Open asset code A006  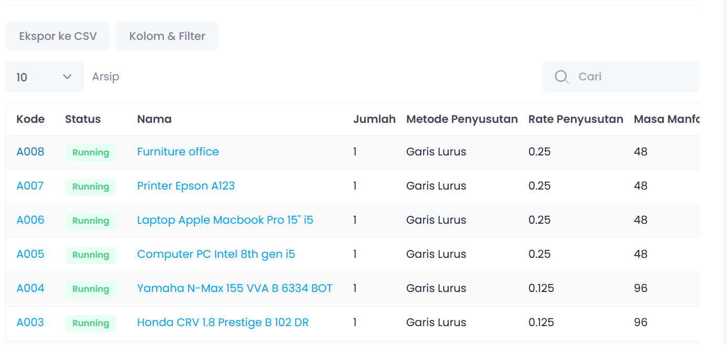pos(30,220)
